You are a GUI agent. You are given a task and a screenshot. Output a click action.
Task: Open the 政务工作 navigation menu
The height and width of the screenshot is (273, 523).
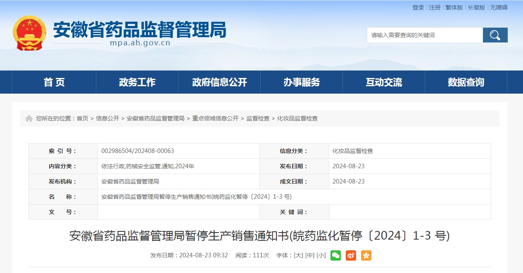137,82
